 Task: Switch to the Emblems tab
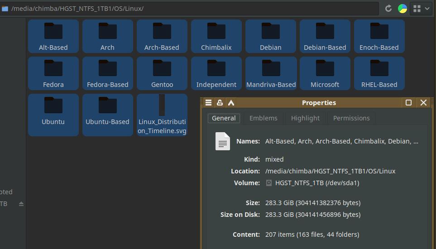click(264, 118)
